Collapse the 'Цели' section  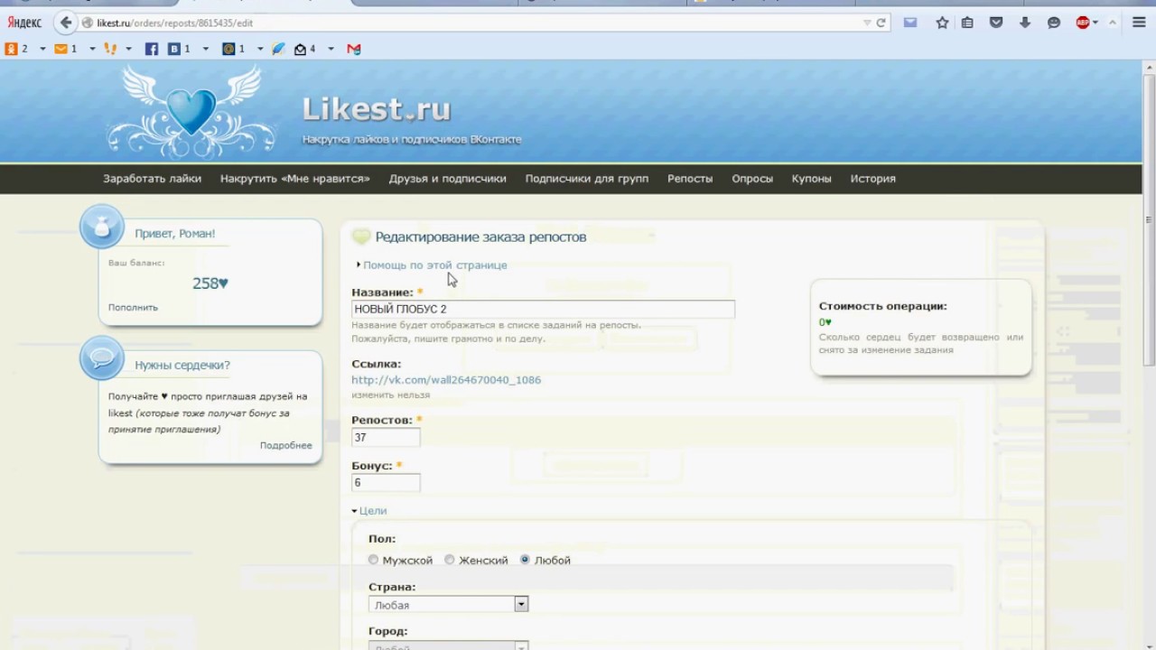(x=372, y=511)
